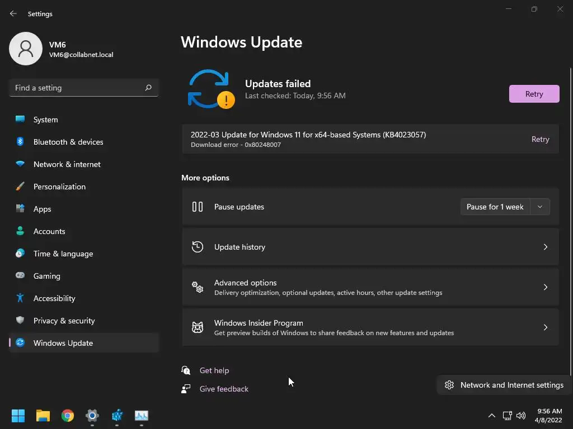Select Apps in the sidebar

[x=84, y=209]
